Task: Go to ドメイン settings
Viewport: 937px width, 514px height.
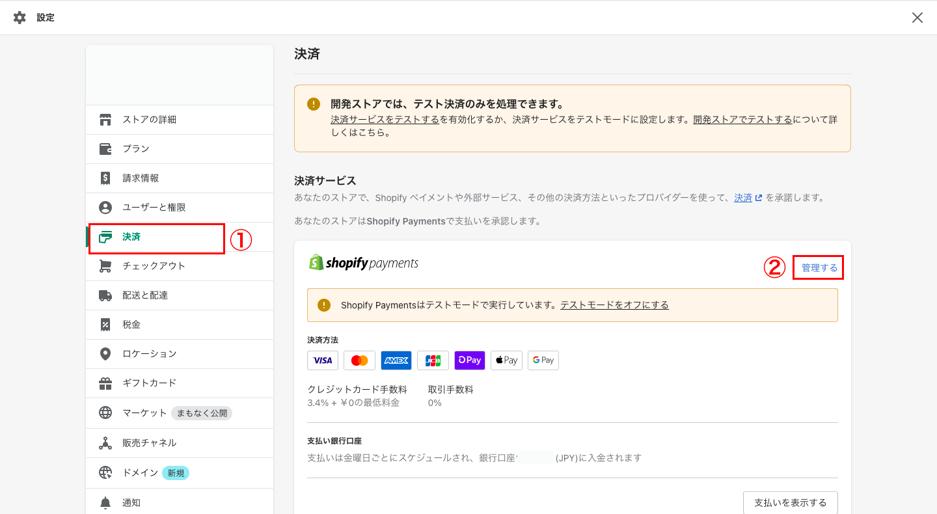Action: [180, 473]
